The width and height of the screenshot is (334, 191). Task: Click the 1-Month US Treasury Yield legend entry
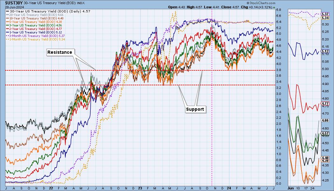coord(37,39)
